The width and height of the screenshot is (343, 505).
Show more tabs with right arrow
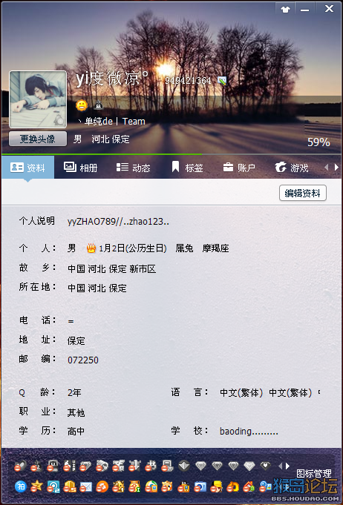336,167
